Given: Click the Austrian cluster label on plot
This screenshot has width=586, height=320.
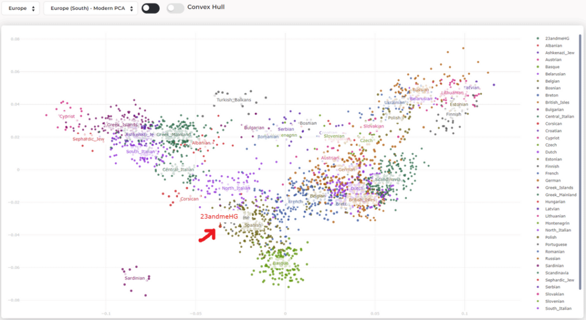Looking at the screenshot, I should tap(330, 158).
